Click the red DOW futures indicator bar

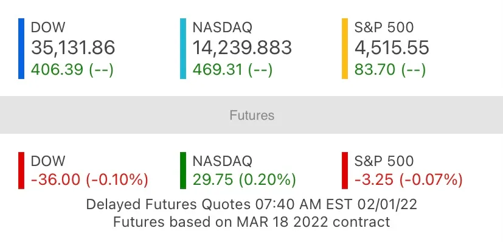point(21,170)
